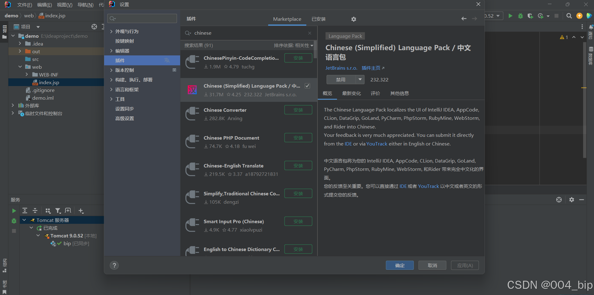Select 设置同步 in settings list

tap(125, 109)
